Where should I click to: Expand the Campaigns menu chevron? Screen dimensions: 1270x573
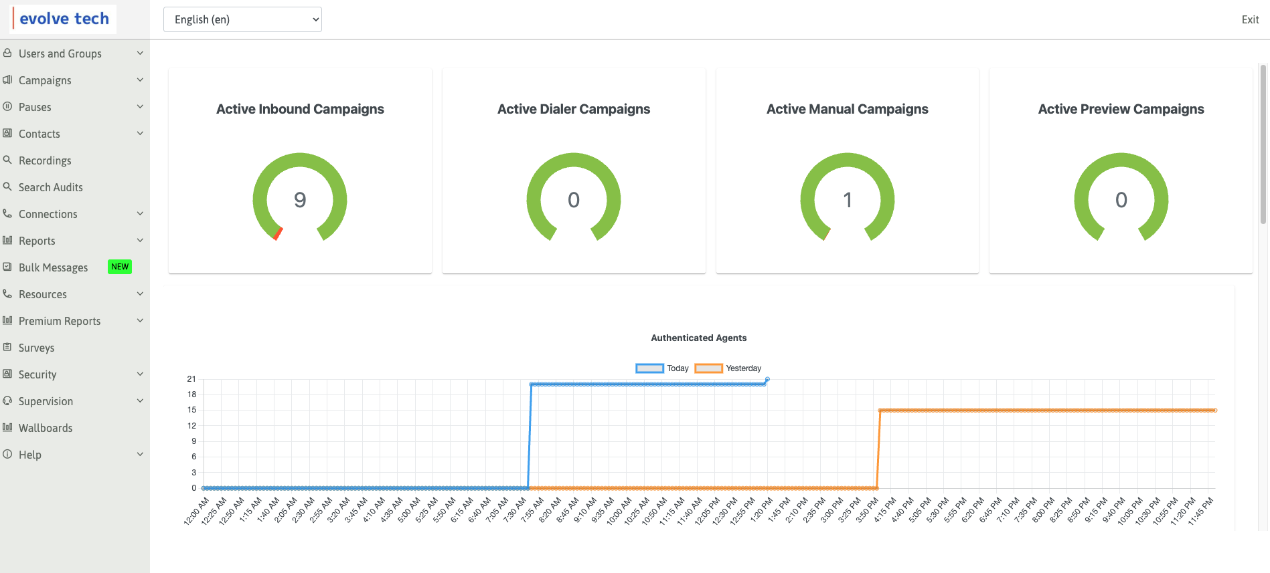(x=140, y=80)
